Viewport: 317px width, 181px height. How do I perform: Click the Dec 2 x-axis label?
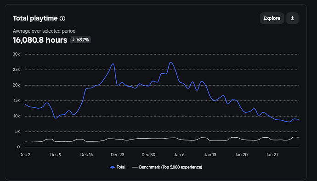[x=25, y=155]
